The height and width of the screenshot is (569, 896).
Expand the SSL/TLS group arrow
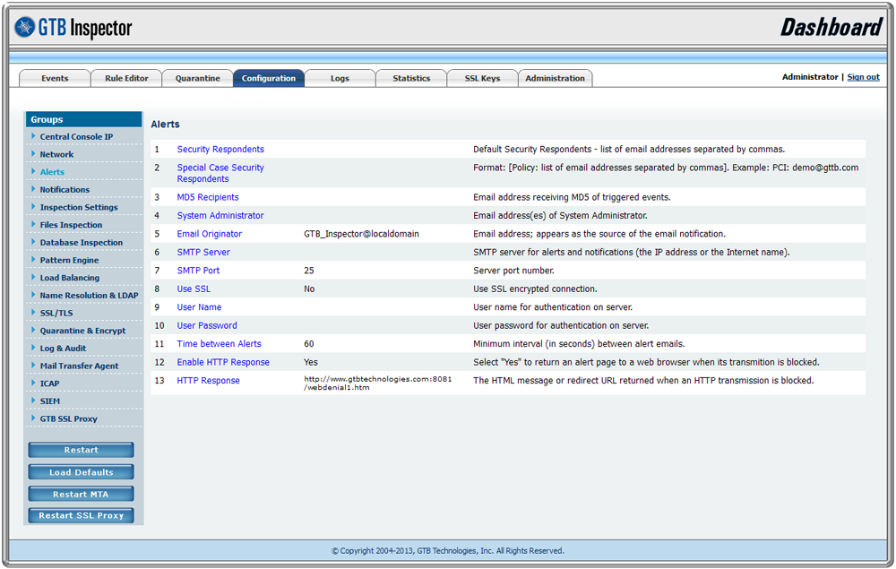pos(33,313)
